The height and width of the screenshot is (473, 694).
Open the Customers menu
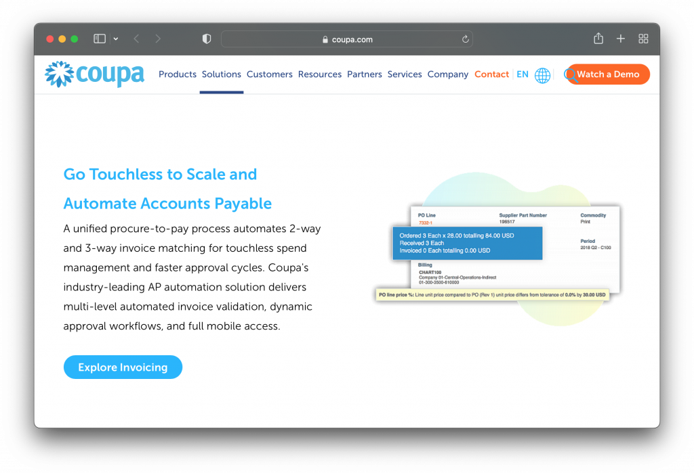click(270, 74)
